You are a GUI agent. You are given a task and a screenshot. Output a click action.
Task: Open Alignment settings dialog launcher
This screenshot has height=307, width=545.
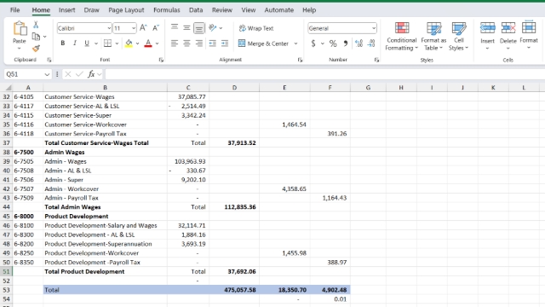coord(300,60)
